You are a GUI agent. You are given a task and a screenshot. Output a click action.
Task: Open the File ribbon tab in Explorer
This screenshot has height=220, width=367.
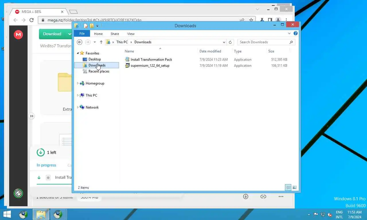click(x=82, y=34)
